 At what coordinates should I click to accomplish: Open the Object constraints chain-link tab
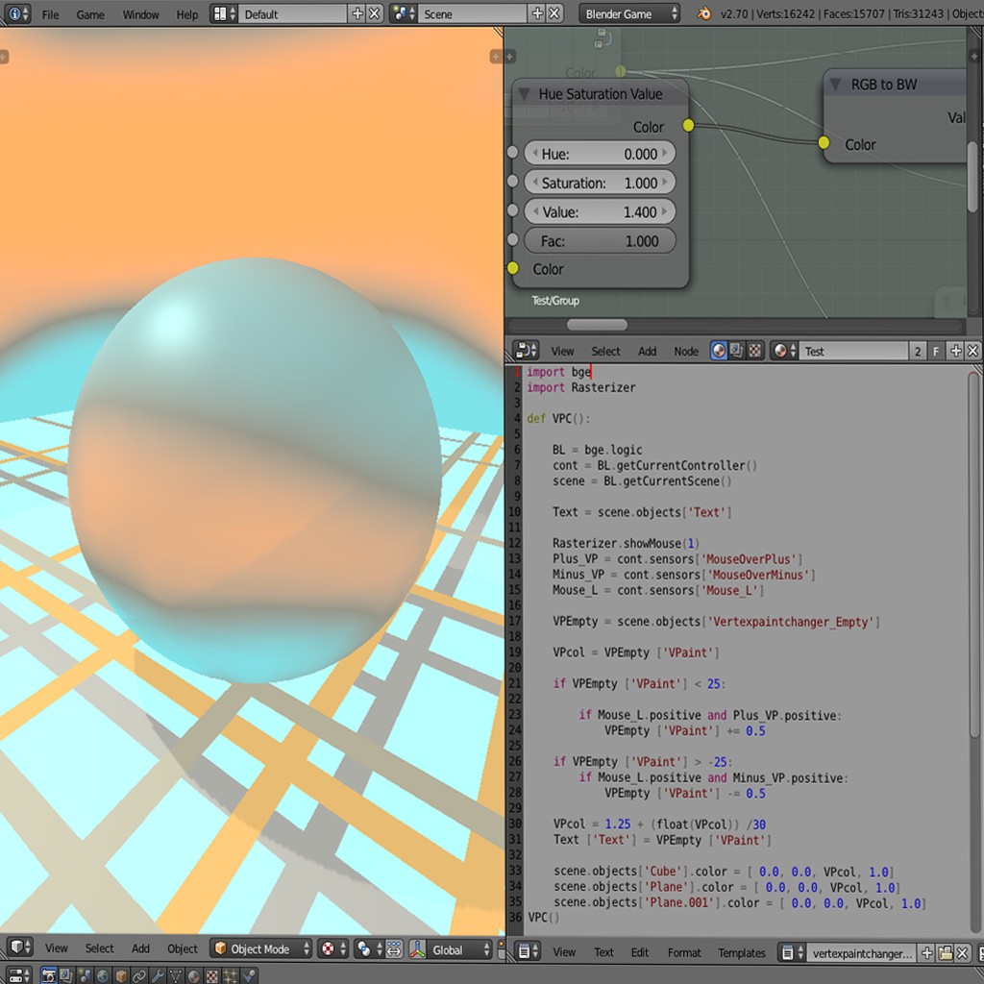140,975
